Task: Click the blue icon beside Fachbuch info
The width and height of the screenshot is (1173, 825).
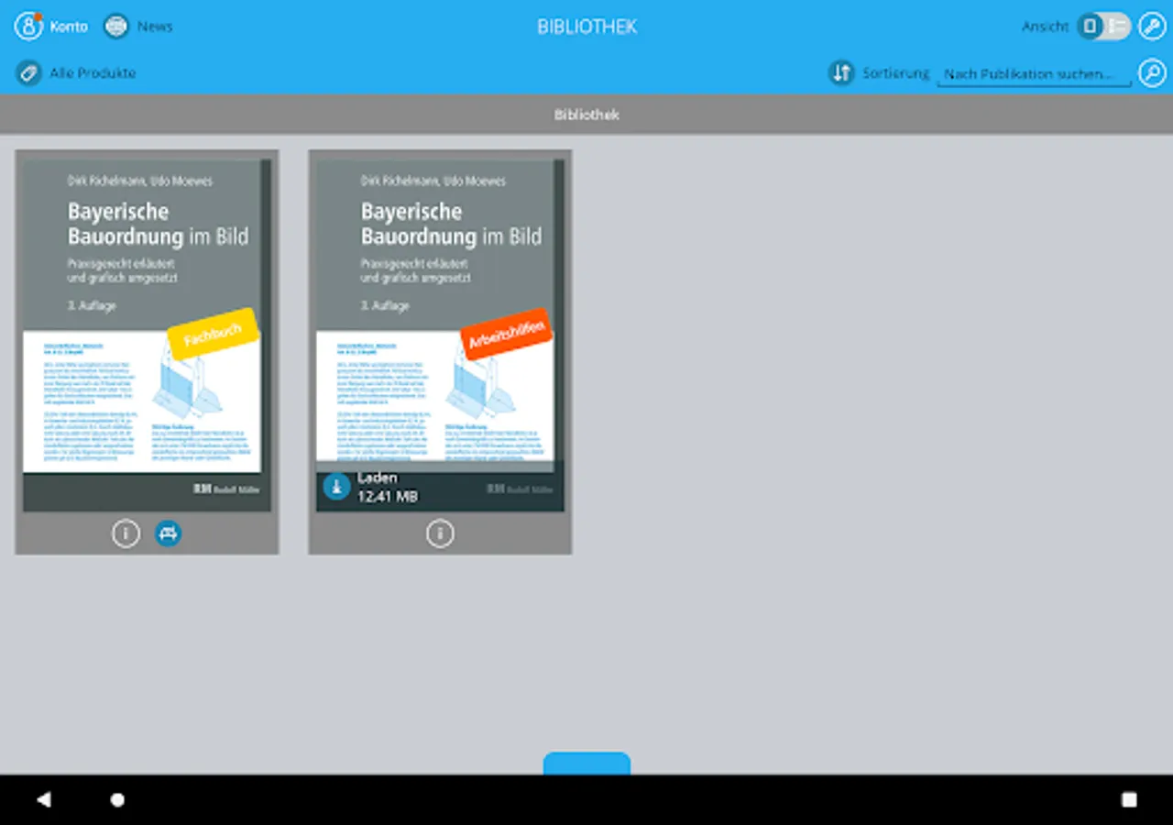Action: (168, 533)
